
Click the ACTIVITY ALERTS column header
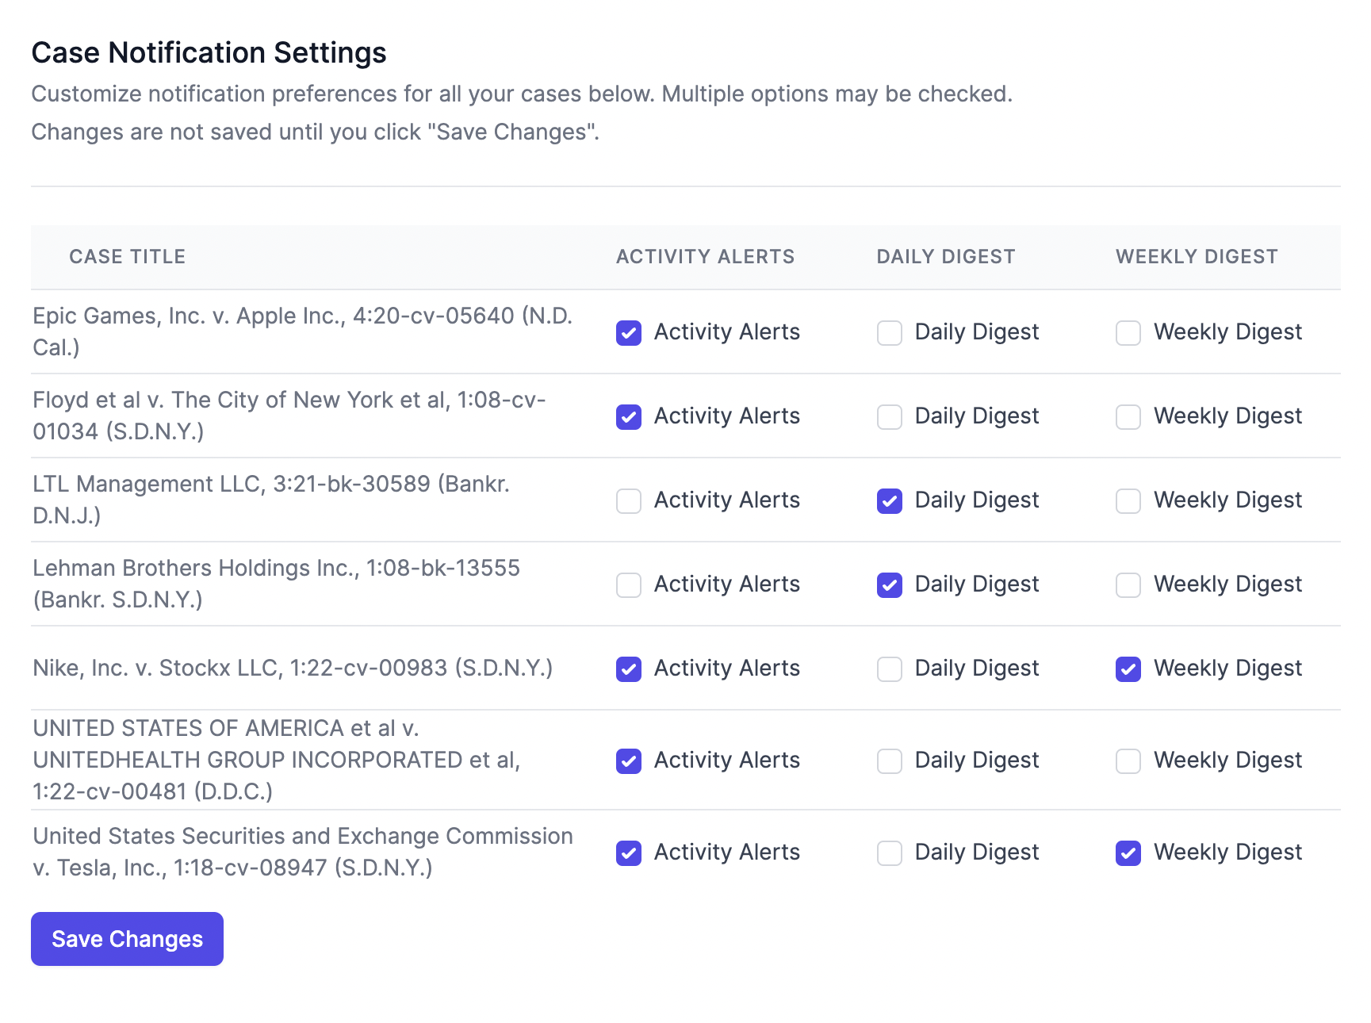(x=706, y=257)
